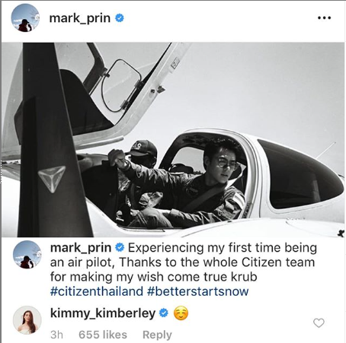Click the smiling emoji in kimmy_kimberley's comment
This screenshot has height=343, width=346.
click(181, 313)
